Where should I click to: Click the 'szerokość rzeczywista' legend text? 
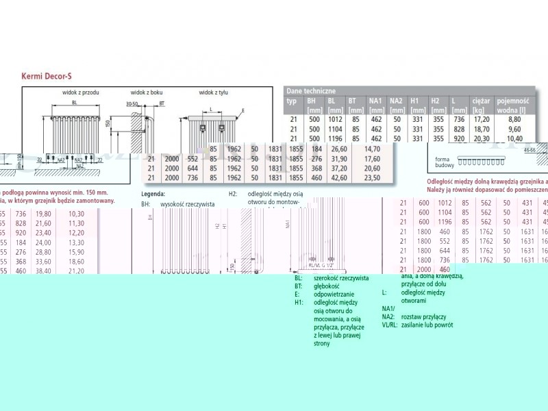(341, 278)
